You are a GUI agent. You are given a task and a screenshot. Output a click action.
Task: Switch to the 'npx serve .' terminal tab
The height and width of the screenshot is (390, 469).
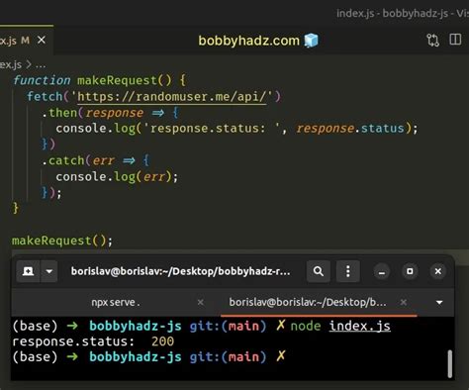pos(116,302)
